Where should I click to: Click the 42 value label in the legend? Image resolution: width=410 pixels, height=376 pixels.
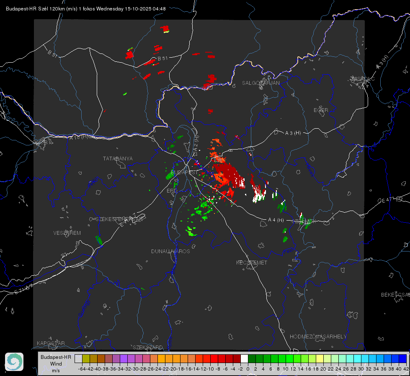pyautogui.click(x=406, y=369)
